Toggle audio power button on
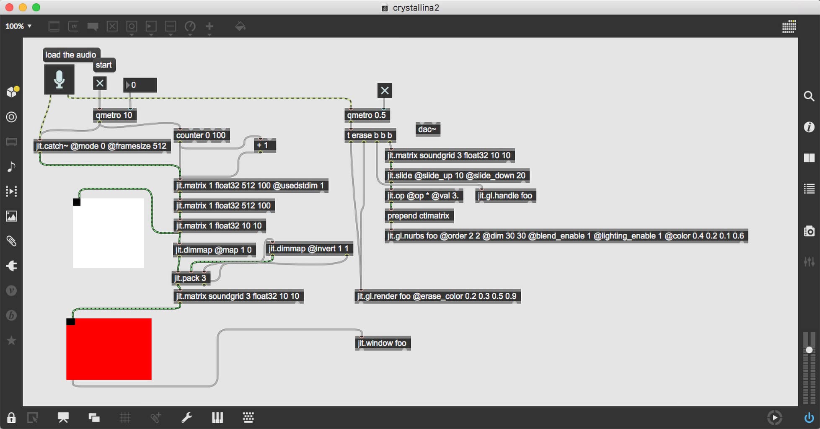Image resolution: width=820 pixels, height=429 pixels. [x=809, y=418]
